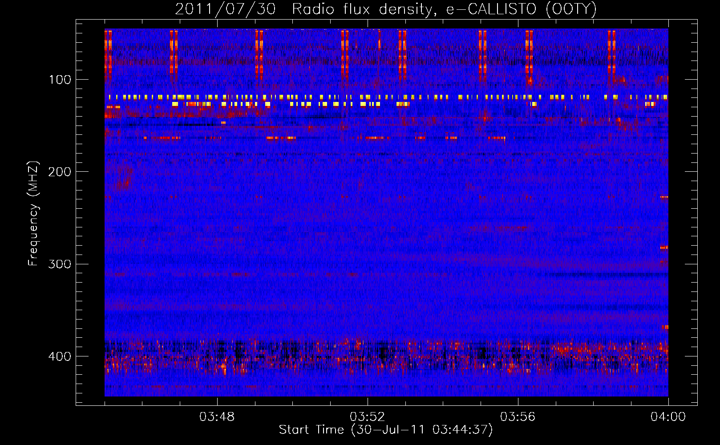Click the plot title "2011/07/30 Radio flux density, e-CALLISTO (OOTY)"
The height and width of the screenshot is (445, 720).
click(386, 9)
